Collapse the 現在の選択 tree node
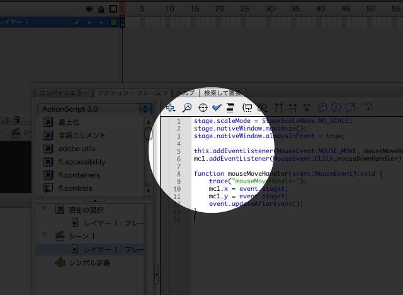 (x=45, y=209)
